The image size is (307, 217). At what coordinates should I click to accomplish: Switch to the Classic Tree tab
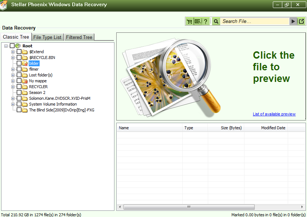[16, 37]
